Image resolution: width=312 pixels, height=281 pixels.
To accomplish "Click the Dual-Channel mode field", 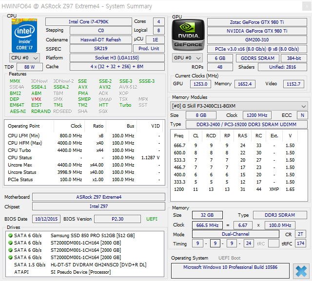I will click(235, 234).
